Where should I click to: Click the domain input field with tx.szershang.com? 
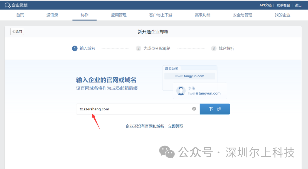[x=134, y=109]
